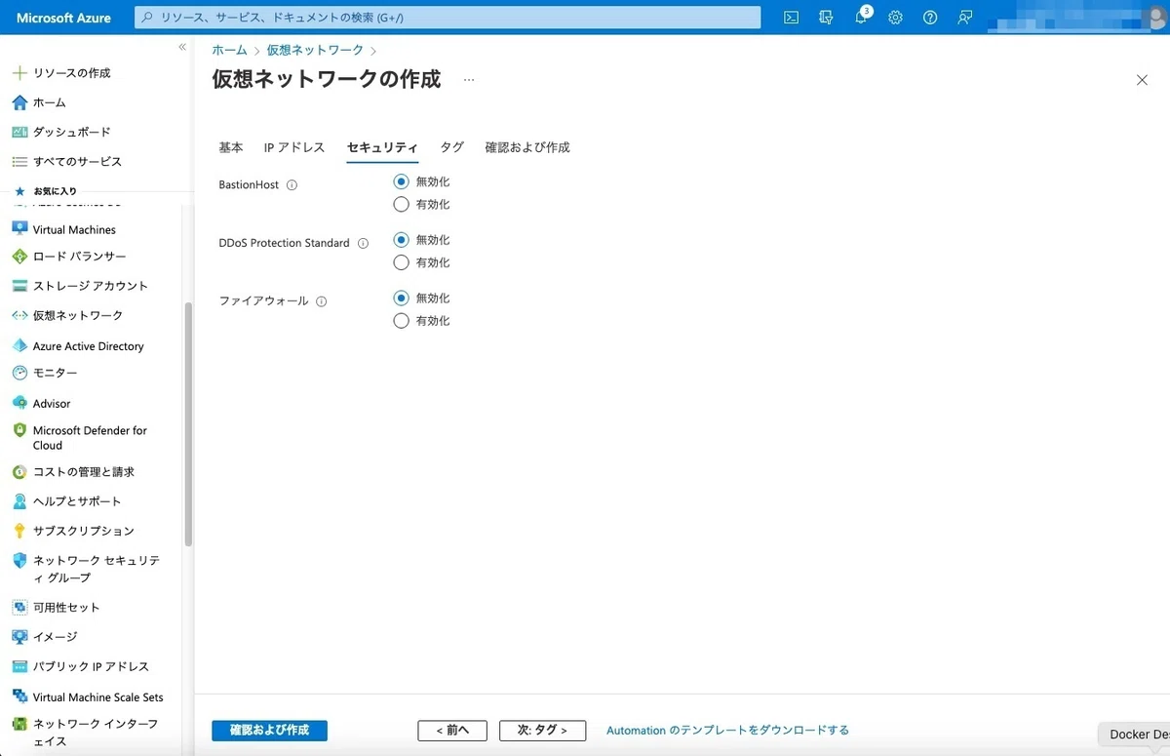Image resolution: width=1170 pixels, height=756 pixels.
Task: Switch to the IP アドレス tab
Action: 294,147
